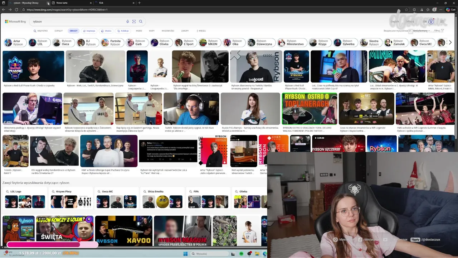Viewport: 458px width, 258px height.
Task: Open the RYBSON OSTRO O TOPLANERACH thumbnail
Action: coord(310,109)
